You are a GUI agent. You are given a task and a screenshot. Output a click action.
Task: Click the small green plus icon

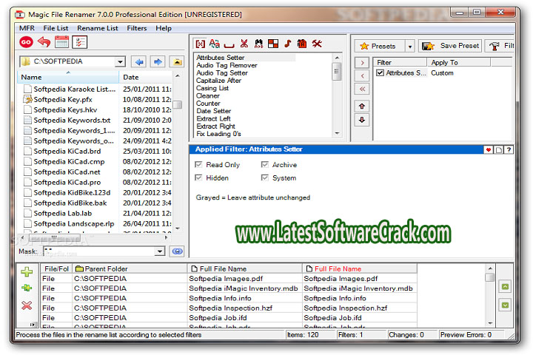(27, 288)
